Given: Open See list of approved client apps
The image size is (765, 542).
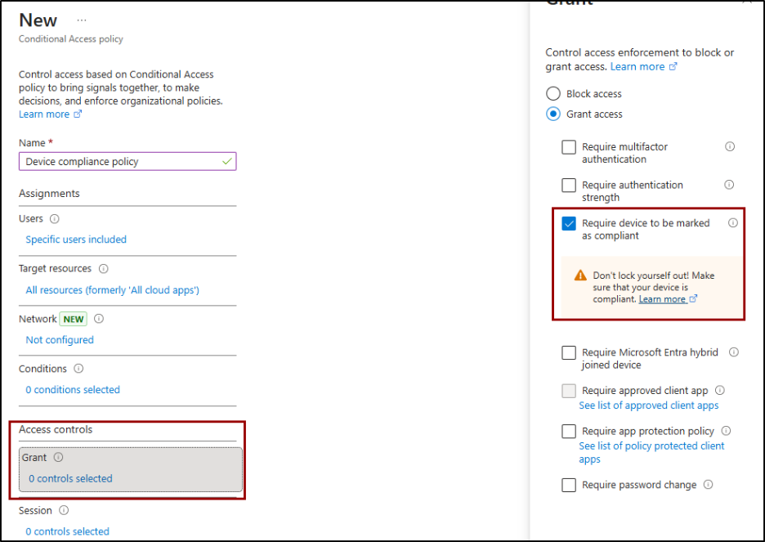Looking at the screenshot, I should [x=649, y=405].
